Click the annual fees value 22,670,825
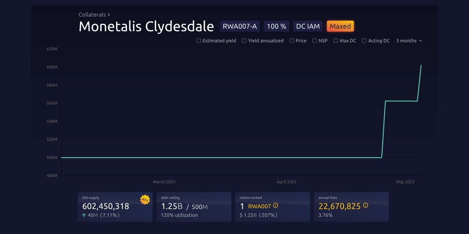Viewport: 469px width, 234px height. (x=340, y=206)
